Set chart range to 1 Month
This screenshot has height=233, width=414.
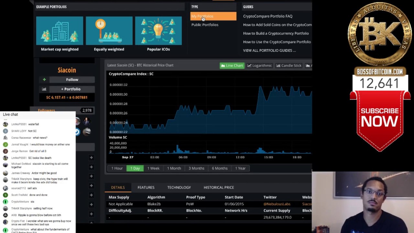click(174, 168)
